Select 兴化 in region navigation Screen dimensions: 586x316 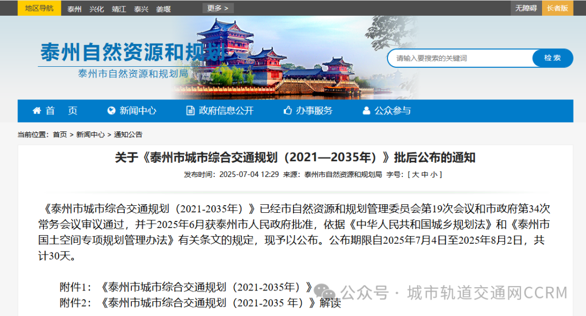[97, 9]
